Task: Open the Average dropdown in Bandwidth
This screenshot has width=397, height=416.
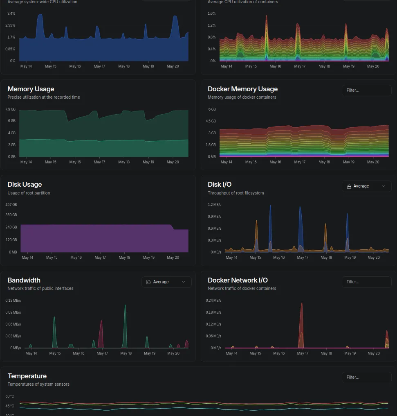Action: point(166,282)
